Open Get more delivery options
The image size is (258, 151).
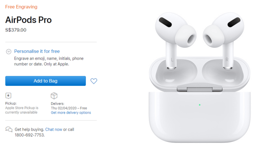(x=71, y=113)
